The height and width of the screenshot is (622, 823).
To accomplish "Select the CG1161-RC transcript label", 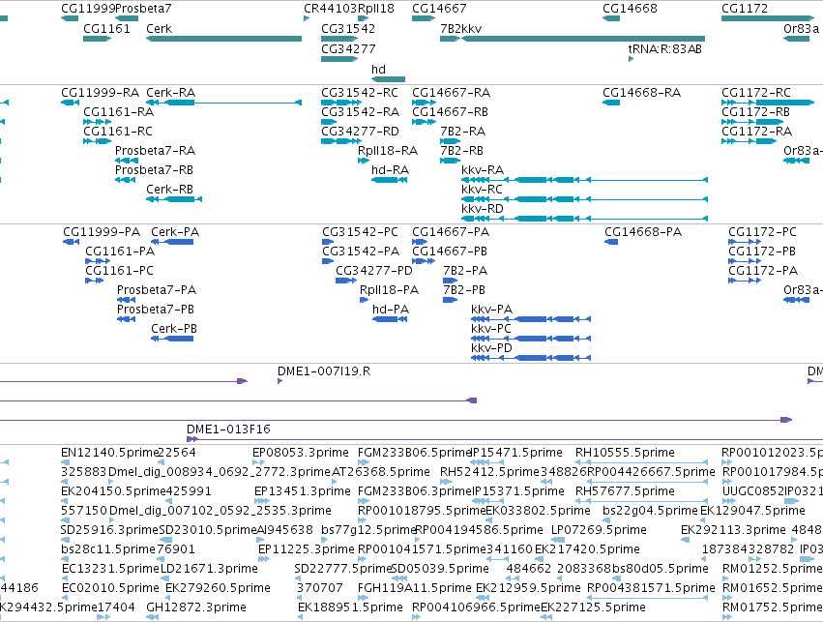I will [x=118, y=132].
